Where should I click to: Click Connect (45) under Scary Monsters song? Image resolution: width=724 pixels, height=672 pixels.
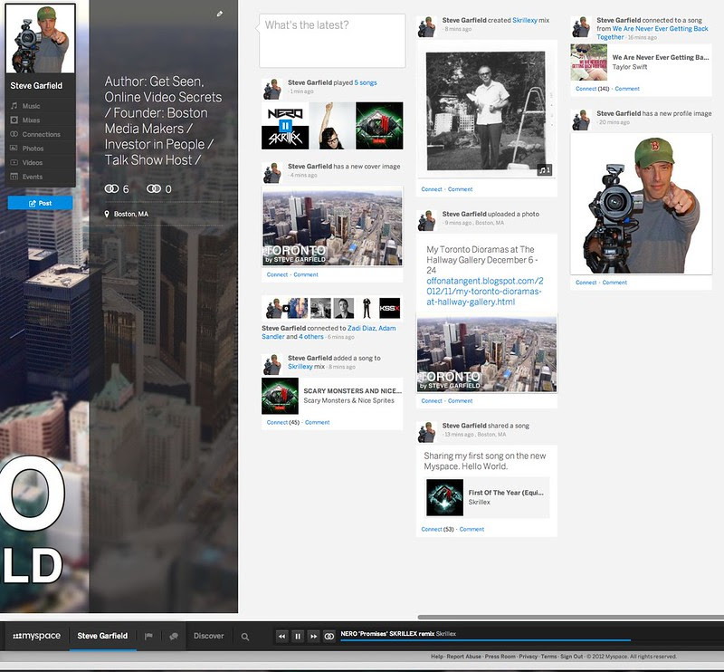coord(283,422)
